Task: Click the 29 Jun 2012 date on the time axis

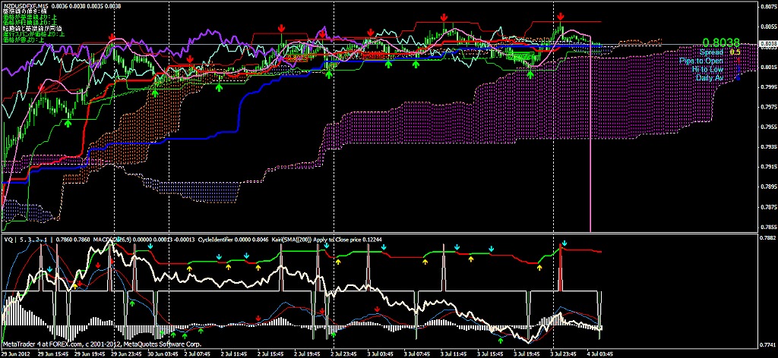Action: point(17,353)
